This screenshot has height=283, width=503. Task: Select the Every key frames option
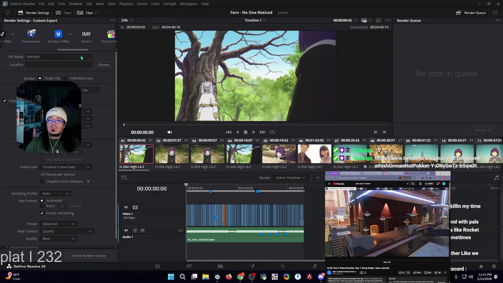coord(42,206)
